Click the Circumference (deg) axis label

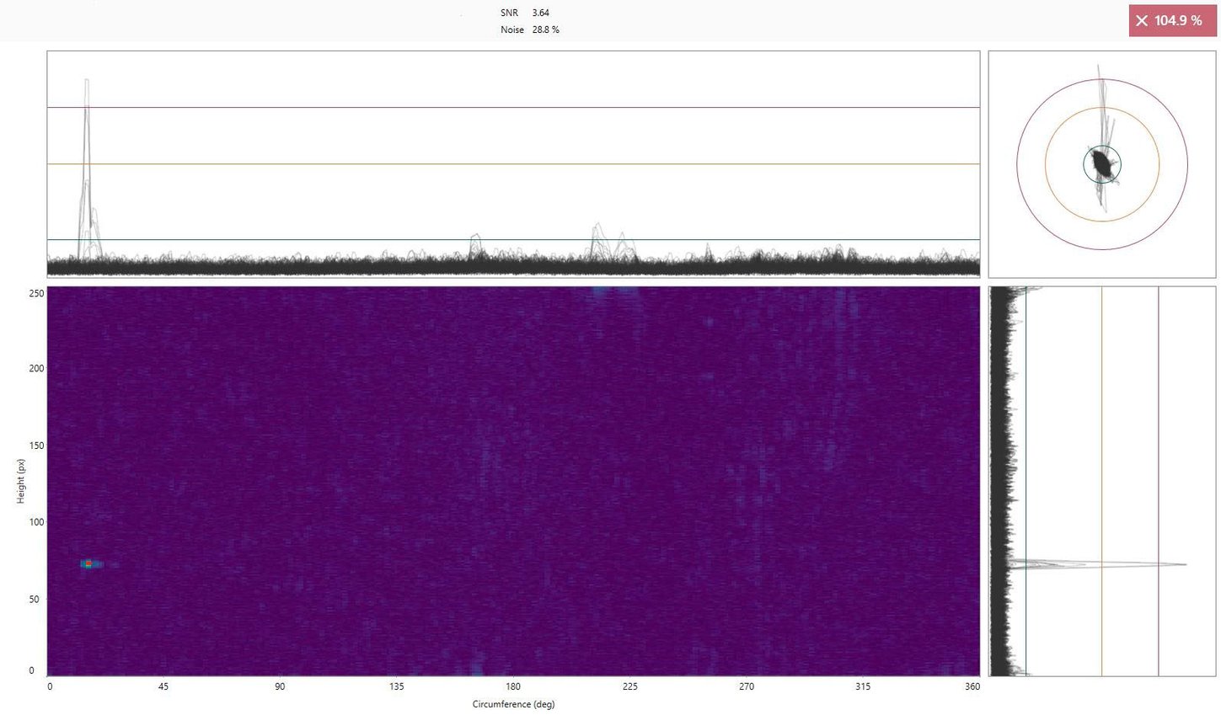[513, 704]
